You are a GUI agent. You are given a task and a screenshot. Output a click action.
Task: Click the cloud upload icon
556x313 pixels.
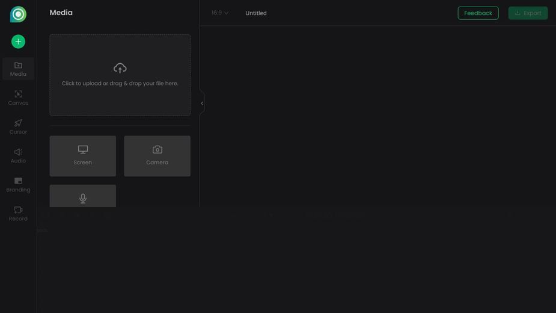[x=120, y=68]
